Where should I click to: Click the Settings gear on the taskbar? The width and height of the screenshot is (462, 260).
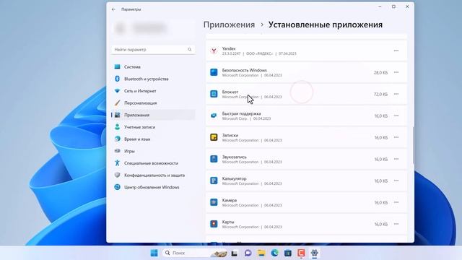coord(315,253)
